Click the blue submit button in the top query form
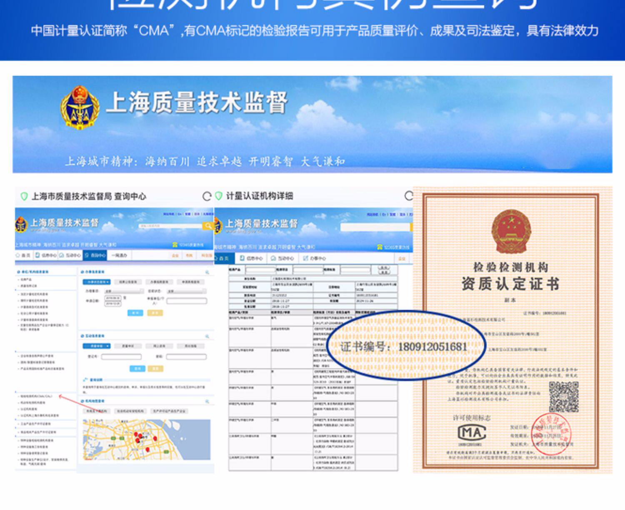The width and height of the screenshot is (625, 510). pyautogui.click(x=135, y=313)
